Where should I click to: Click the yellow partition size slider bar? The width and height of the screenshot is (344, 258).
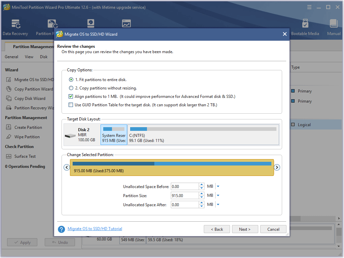(x=172, y=168)
